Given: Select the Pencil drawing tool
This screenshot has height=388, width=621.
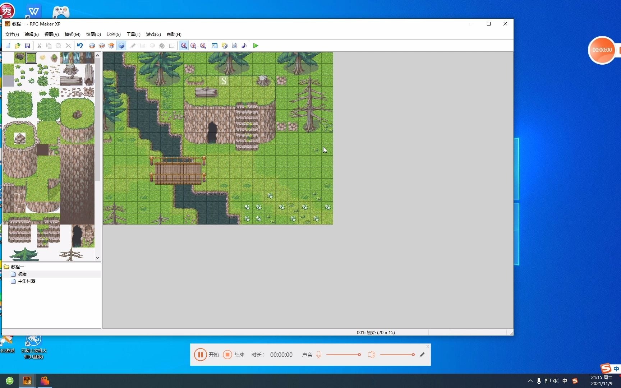Looking at the screenshot, I should point(133,46).
